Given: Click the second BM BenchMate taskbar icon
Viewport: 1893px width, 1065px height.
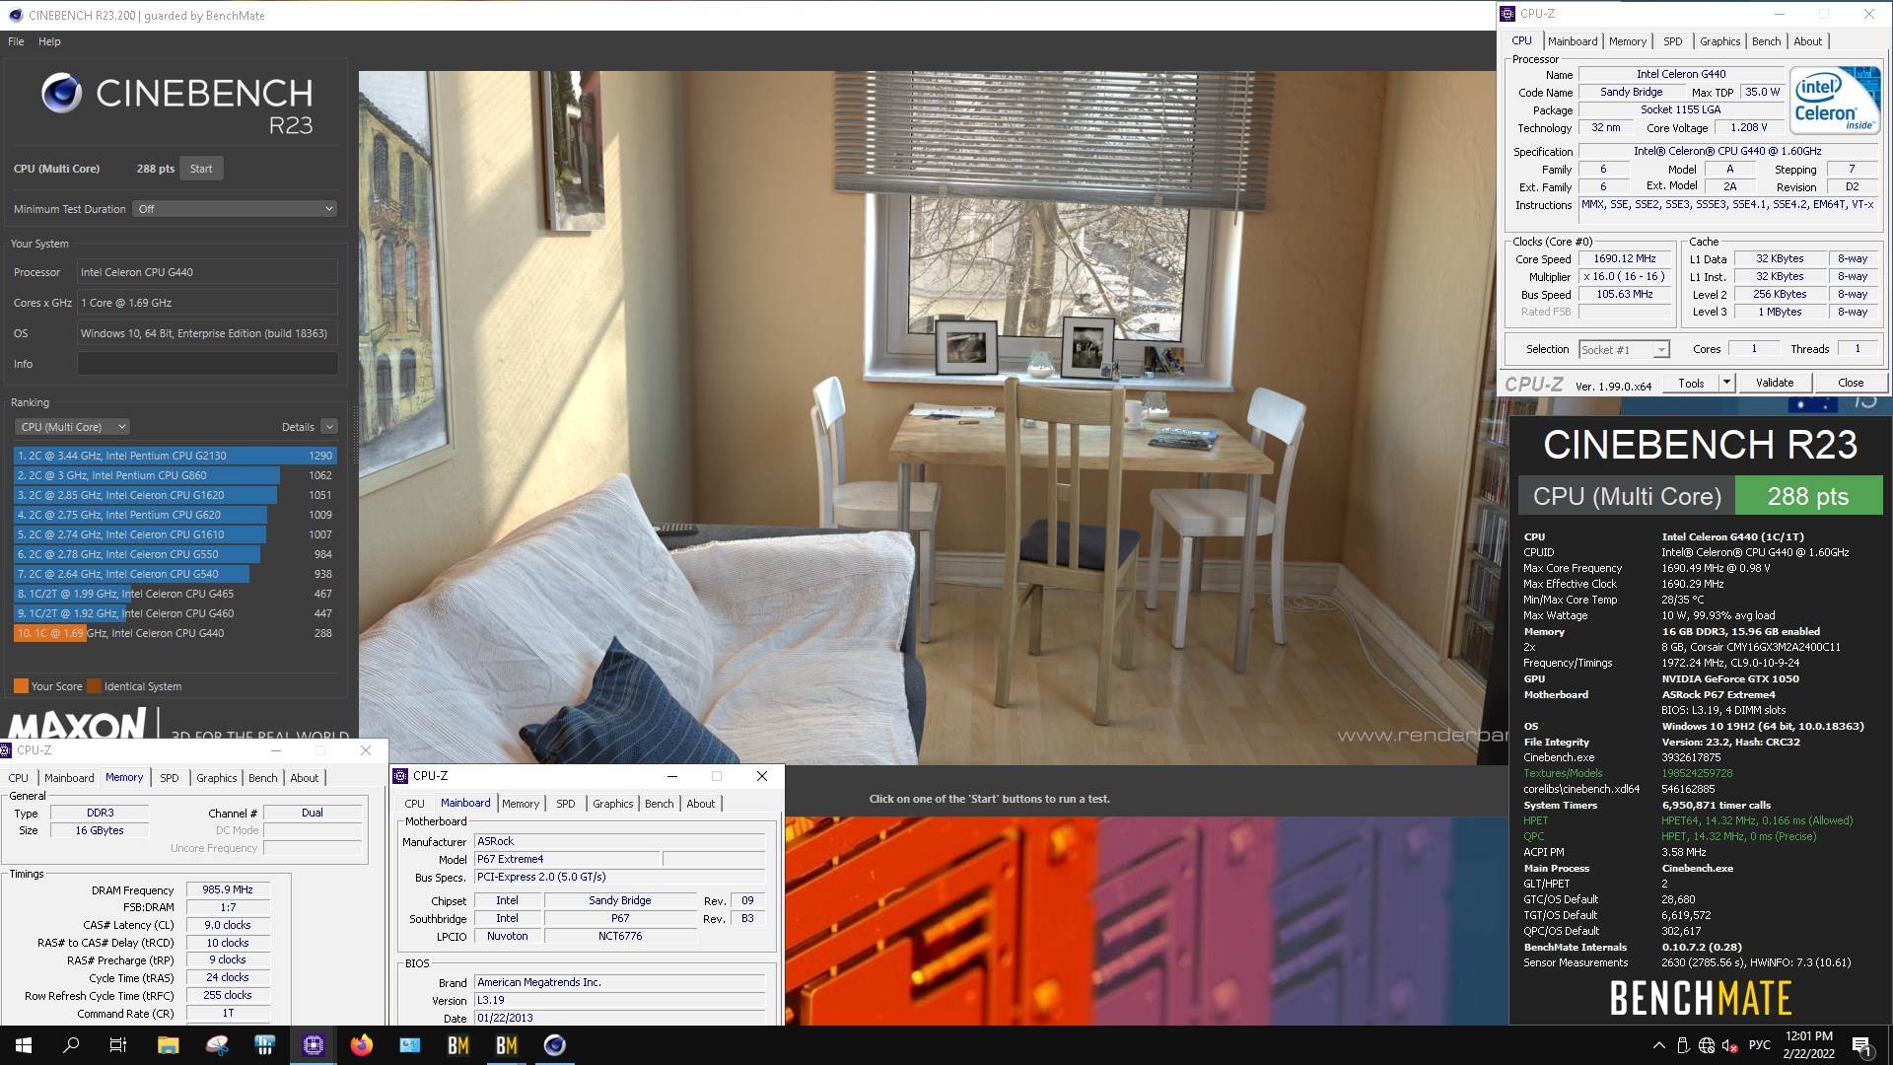Looking at the screenshot, I should coord(507,1045).
